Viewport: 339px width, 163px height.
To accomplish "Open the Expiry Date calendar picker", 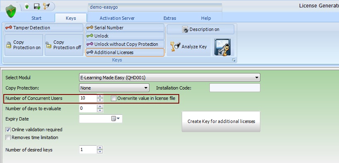I will tap(115, 118).
